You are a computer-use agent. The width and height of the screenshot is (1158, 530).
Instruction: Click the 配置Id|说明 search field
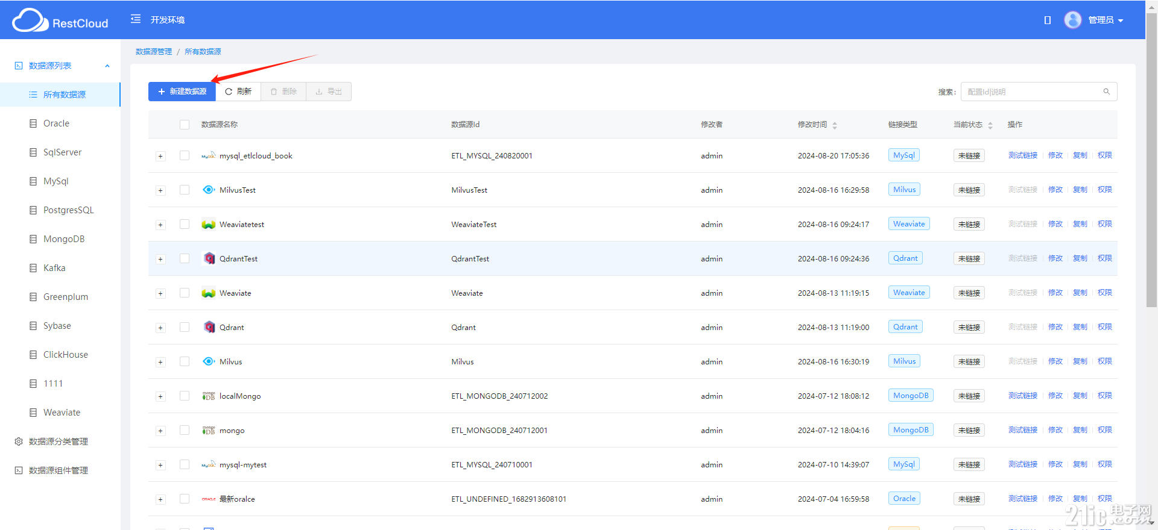1039,92
